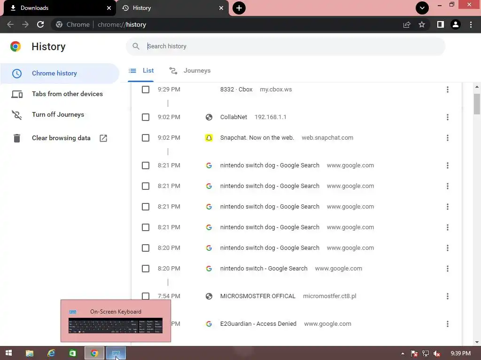This screenshot has height=360, width=481.
Task: Open the Windows Start menu
Action: tap(8, 353)
